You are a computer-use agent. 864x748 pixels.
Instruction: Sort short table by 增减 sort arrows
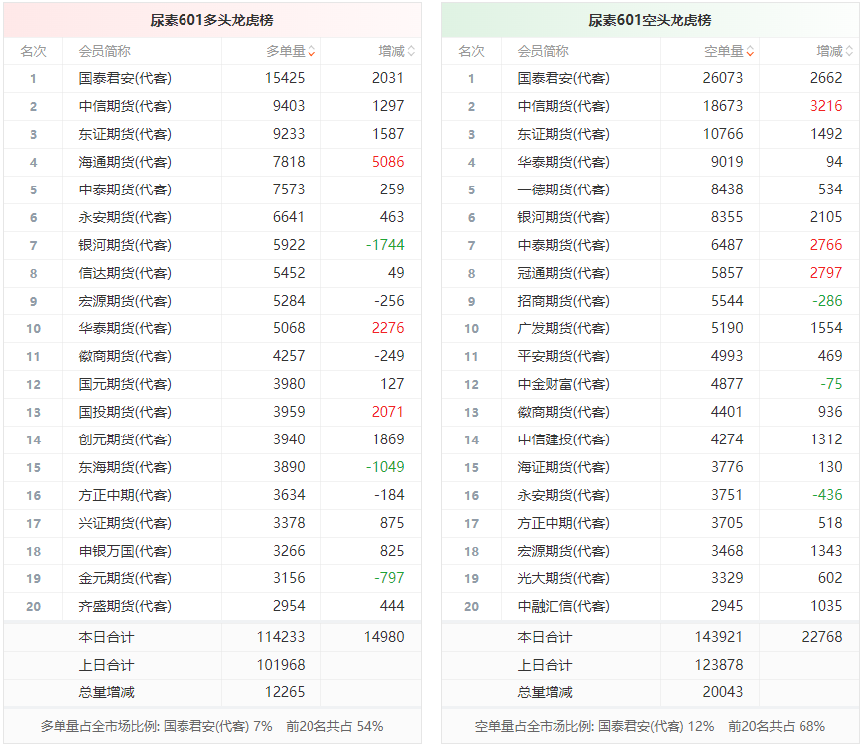(x=849, y=52)
